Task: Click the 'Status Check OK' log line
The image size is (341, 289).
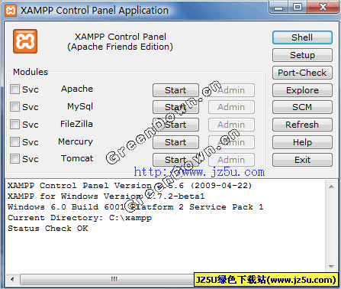Action: coord(48,229)
